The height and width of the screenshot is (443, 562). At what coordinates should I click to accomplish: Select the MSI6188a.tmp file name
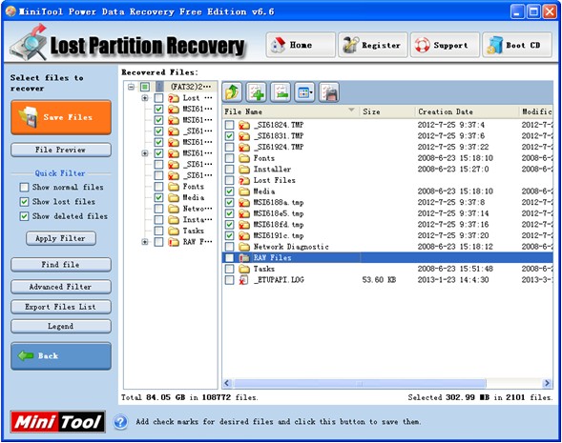pyautogui.click(x=279, y=203)
